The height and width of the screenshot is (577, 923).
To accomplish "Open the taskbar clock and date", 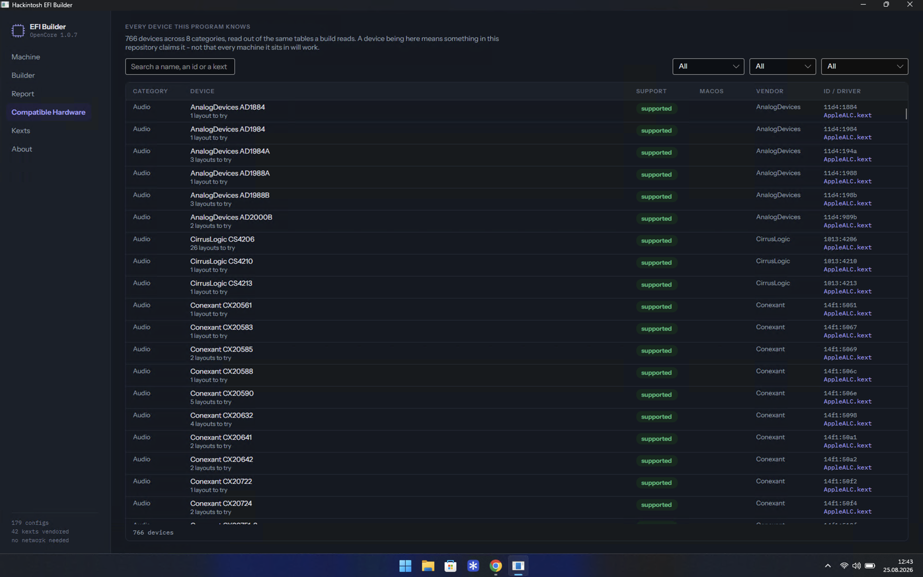I will (x=898, y=566).
